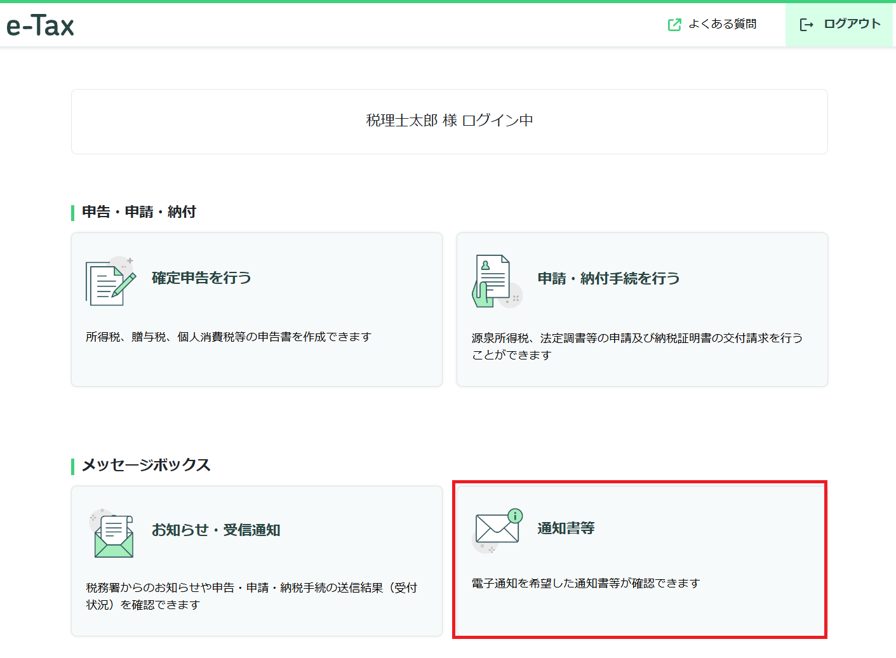This screenshot has width=896, height=658.
Task: Click the メッセージボックス section heading
Action: click(146, 465)
